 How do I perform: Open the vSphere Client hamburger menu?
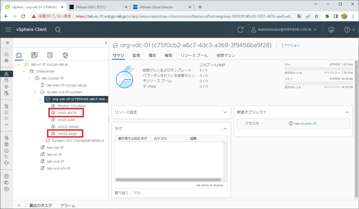8,30
